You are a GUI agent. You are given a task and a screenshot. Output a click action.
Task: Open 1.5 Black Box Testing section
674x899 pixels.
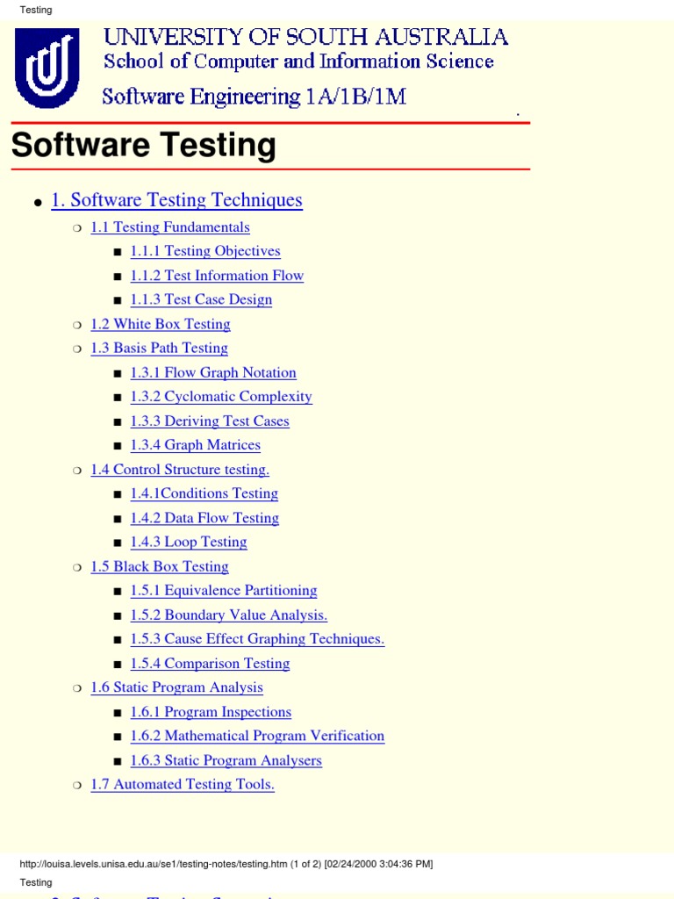tap(160, 566)
